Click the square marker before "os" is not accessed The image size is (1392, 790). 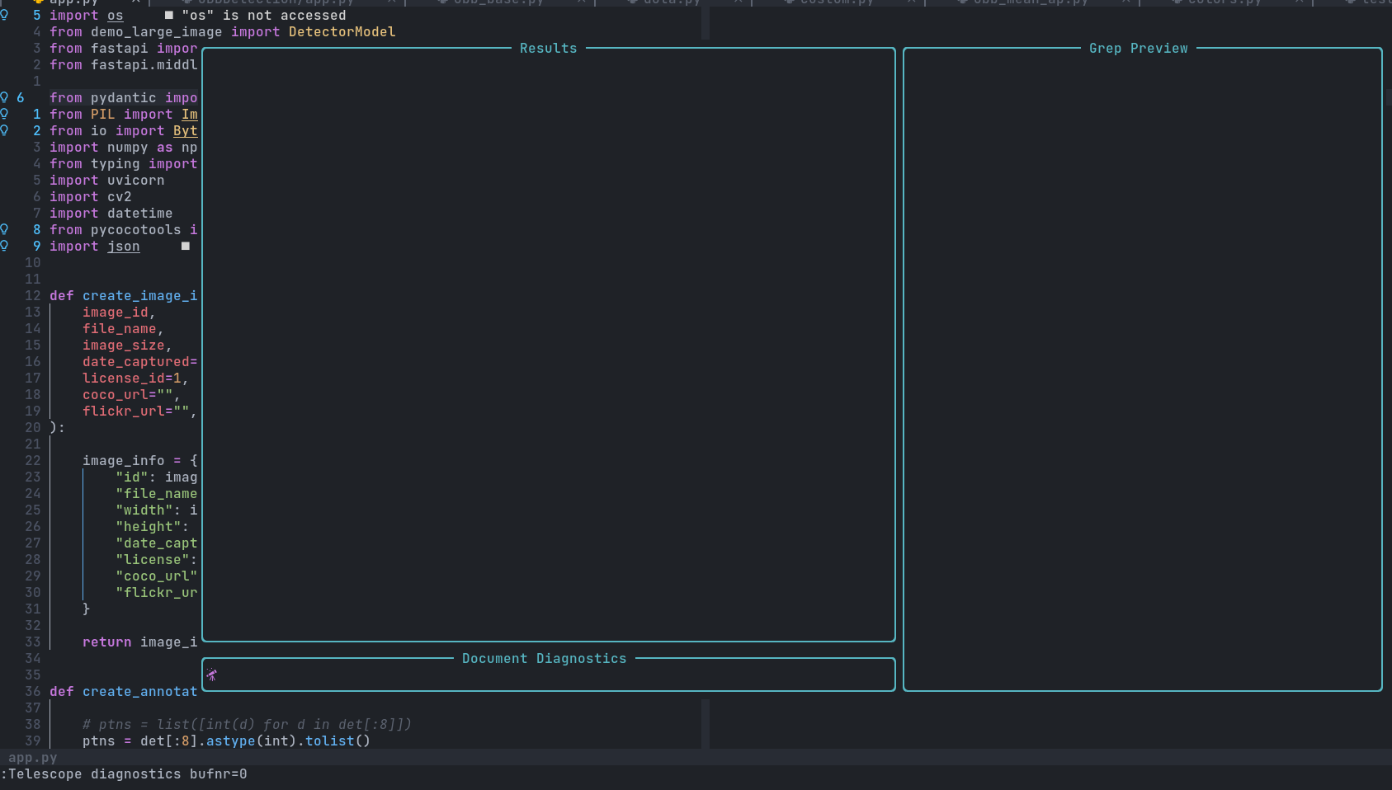[x=169, y=15]
